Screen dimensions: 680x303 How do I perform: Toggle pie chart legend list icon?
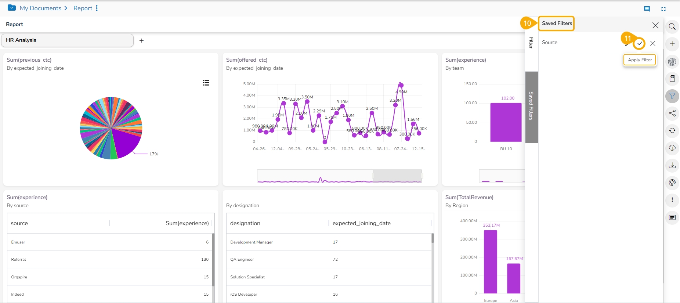tap(206, 83)
